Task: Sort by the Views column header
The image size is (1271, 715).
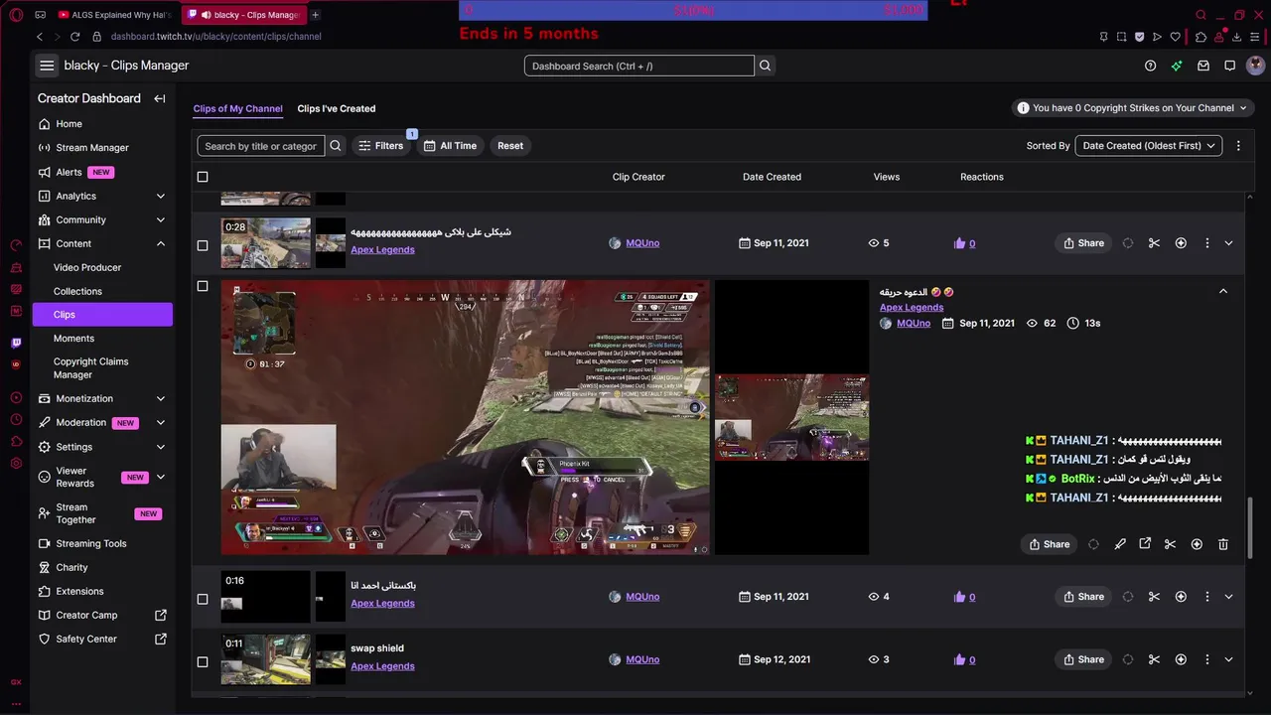Action: (x=887, y=177)
